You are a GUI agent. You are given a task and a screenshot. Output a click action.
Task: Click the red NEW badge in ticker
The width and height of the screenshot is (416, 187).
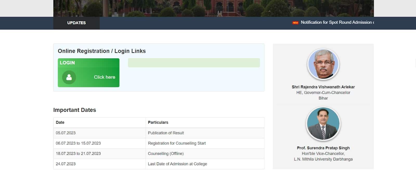click(x=295, y=23)
